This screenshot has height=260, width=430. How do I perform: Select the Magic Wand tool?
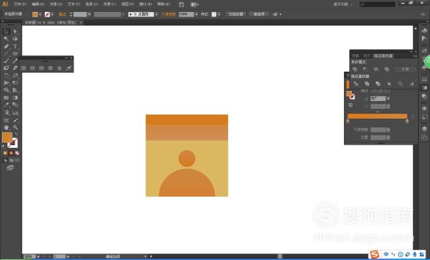6,39
